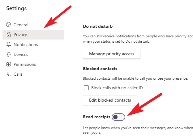
Task: Select the highlighted Privacy menu item
Action: (x=33, y=35)
